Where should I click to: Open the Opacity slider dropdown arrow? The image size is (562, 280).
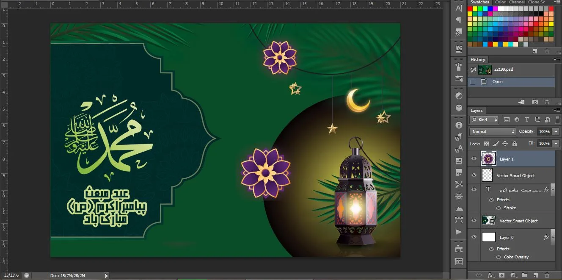556,132
